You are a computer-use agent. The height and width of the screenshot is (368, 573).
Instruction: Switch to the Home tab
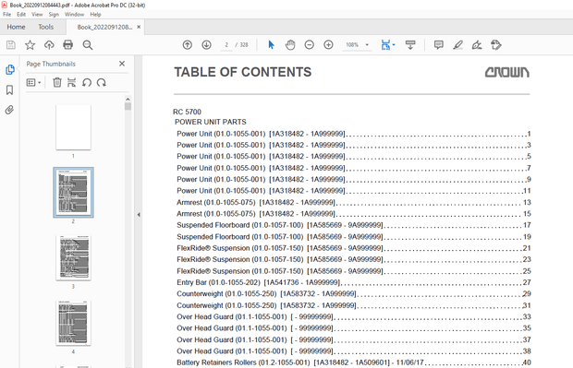point(16,27)
